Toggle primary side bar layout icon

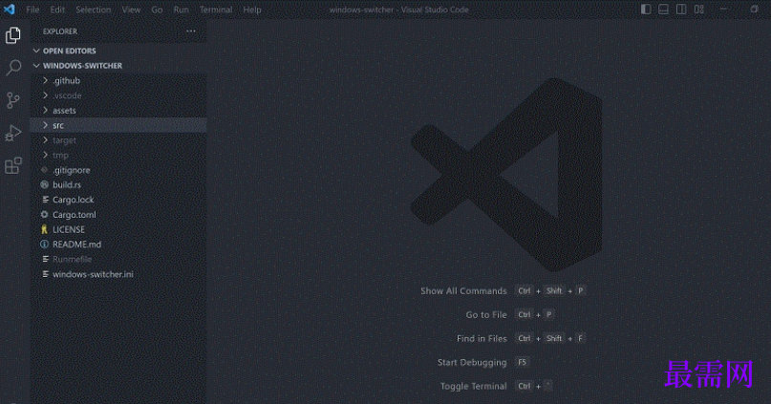[646, 10]
